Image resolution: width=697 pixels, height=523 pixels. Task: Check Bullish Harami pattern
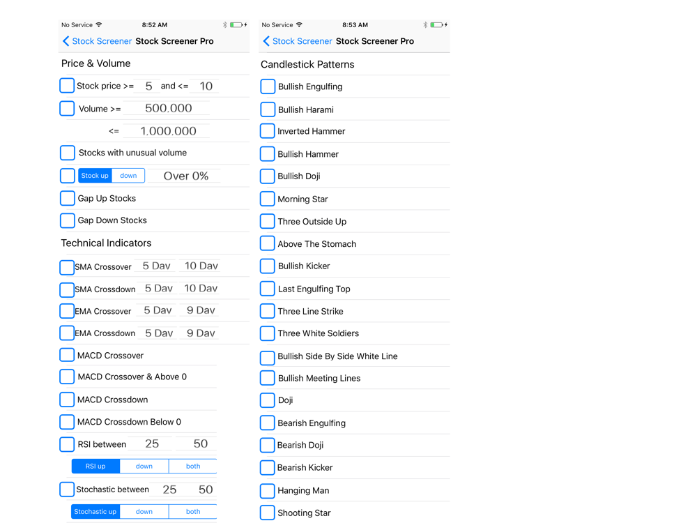pyautogui.click(x=268, y=109)
